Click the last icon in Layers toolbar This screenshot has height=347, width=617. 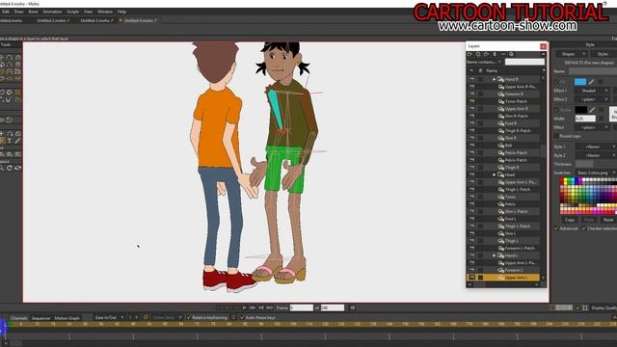[x=511, y=54]
